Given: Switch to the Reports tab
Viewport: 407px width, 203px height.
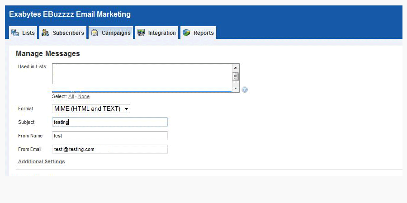Looking at the screenshot, I should click(x=203, y=33).
